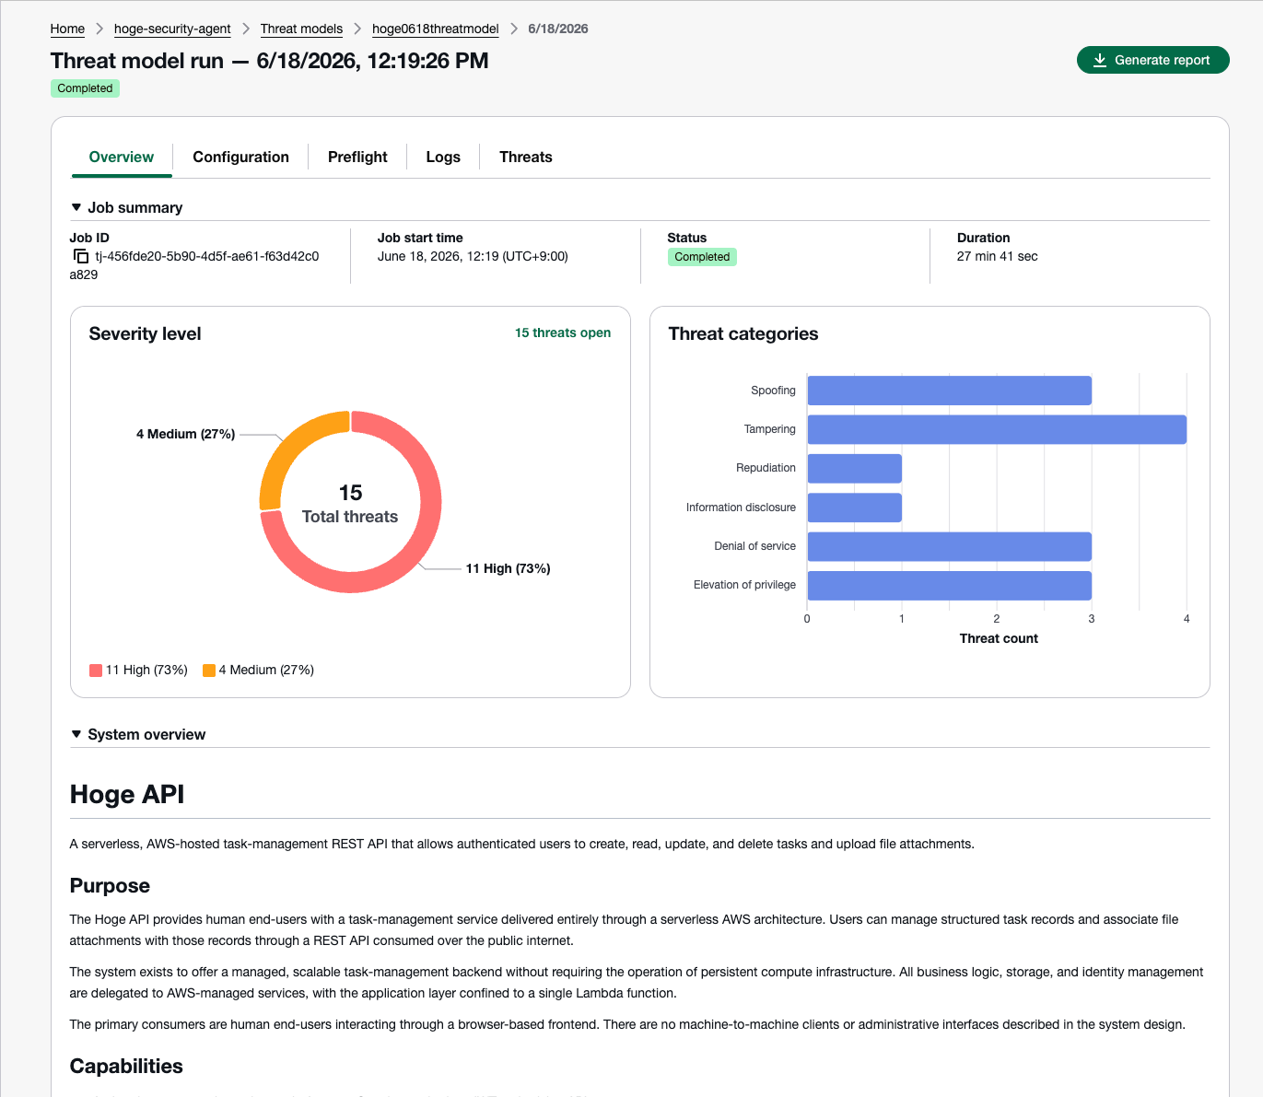1263x1097 pixels.
Task: Click the '11 High (73%)' donut label
Action: tap(508, 568)
